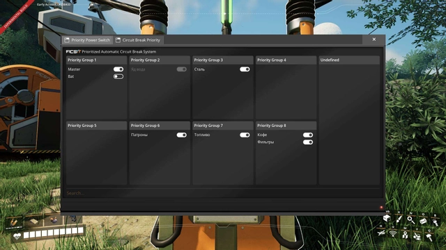Click the hammer build menu icon

tap(429, 237)
